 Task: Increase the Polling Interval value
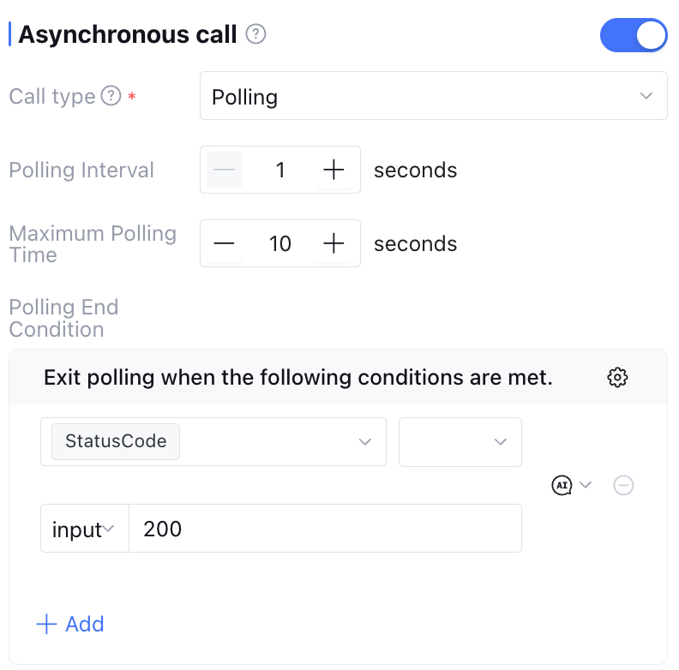point(333,170)
